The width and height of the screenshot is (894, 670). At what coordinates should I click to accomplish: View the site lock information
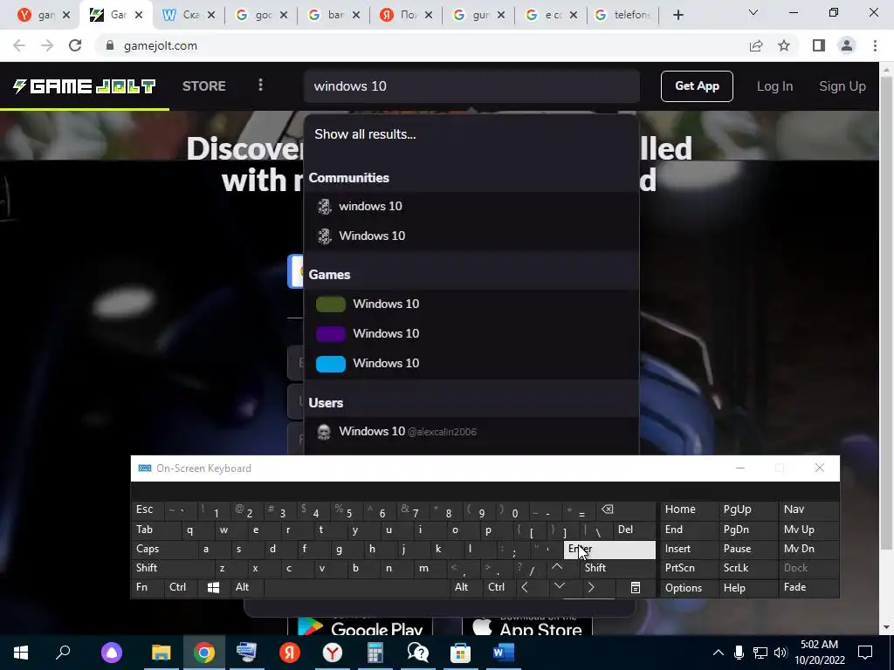coord(110,45)
